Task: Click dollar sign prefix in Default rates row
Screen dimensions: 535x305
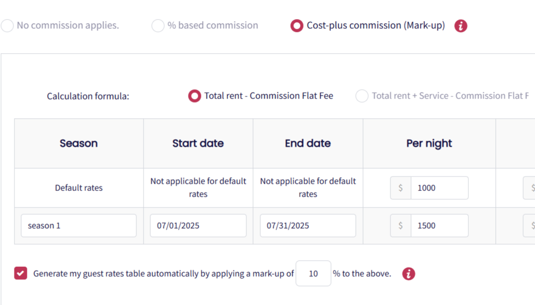Action: pyautogui.click(x=401, y=188)
